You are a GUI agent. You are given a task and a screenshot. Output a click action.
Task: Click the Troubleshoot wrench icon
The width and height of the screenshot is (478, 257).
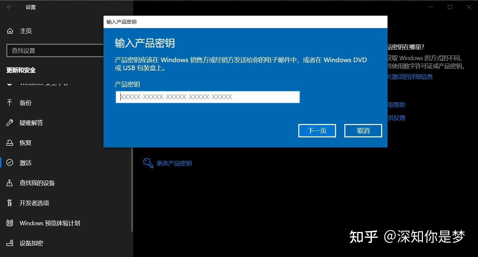[10, 123]
